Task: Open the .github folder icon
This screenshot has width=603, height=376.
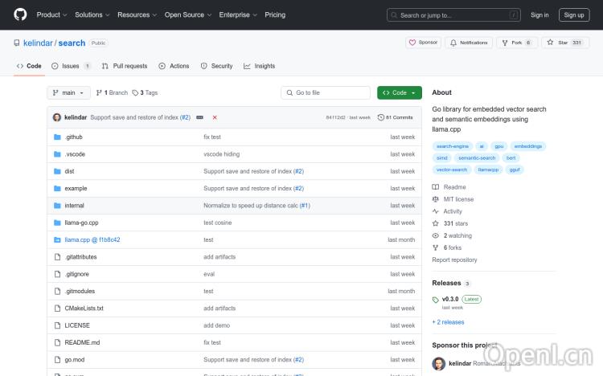Action: point(57,137)
